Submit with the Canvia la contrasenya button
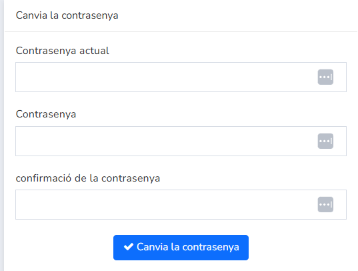Viewport: 358px width, 271px height. [x=181, y=248]
